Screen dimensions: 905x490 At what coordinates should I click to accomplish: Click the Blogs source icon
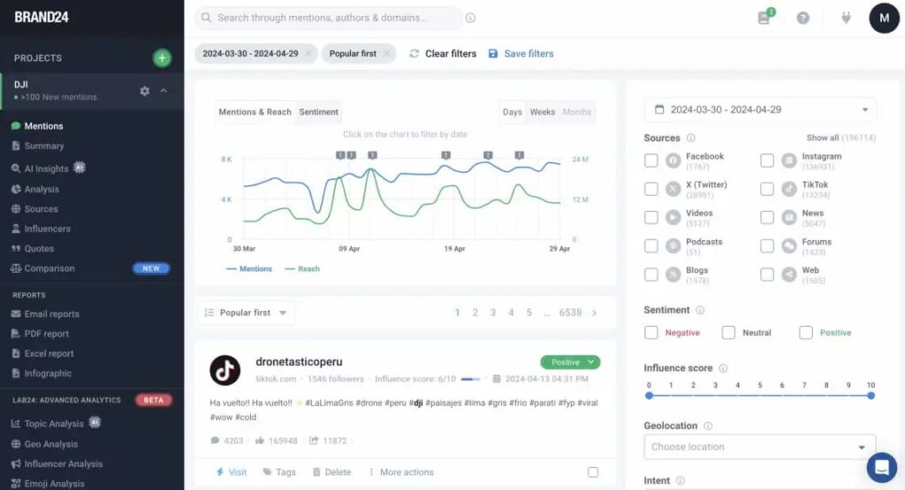pyautogui.click(x=673, y=275)
